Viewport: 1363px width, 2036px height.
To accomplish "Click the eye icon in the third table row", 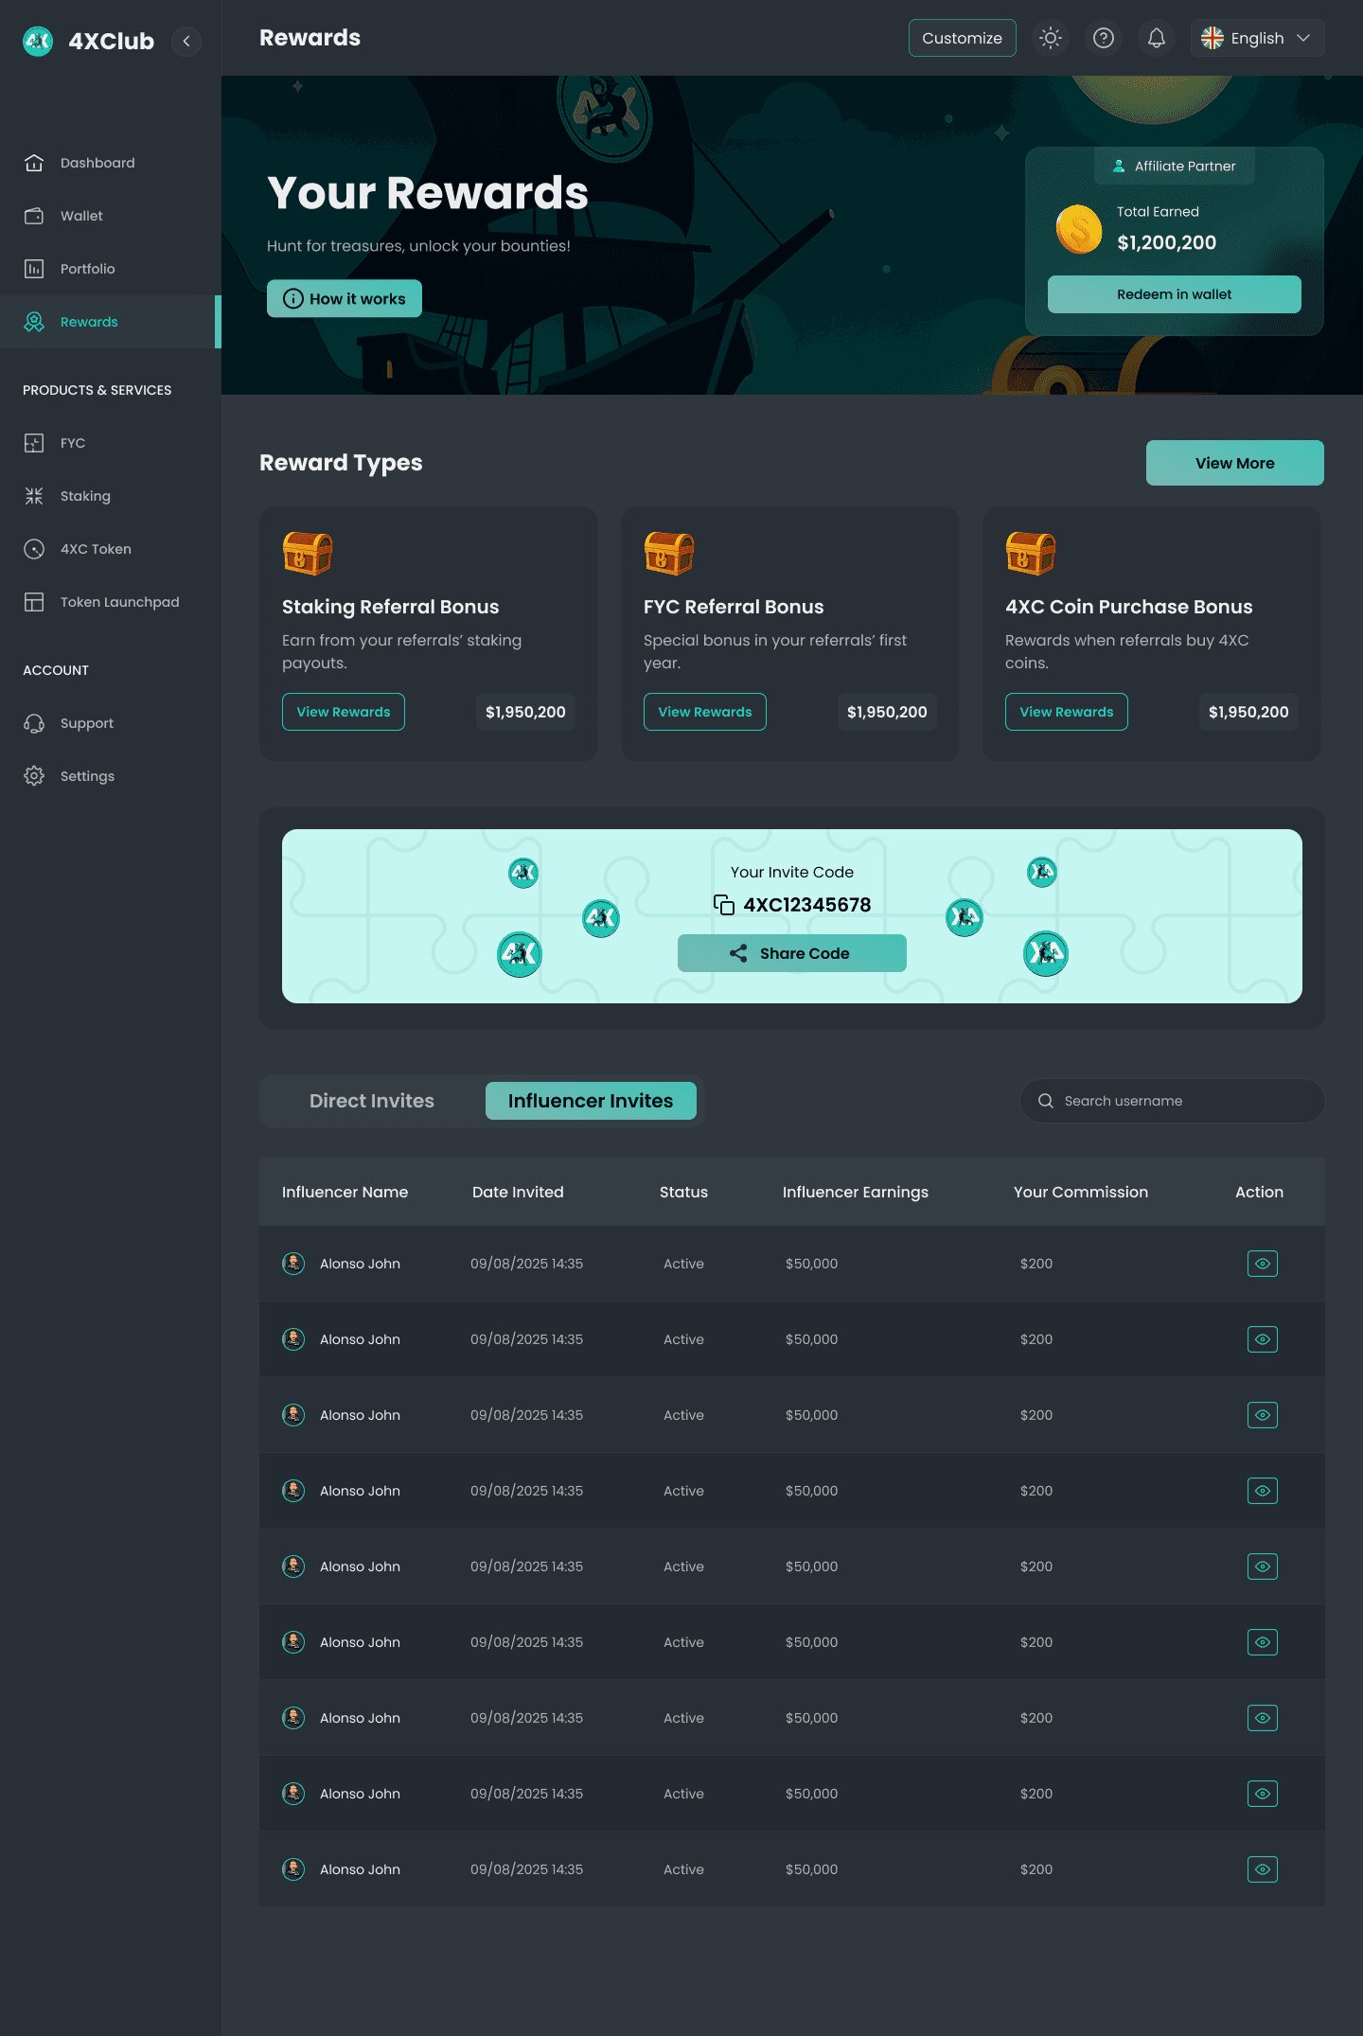I will tap(1263, 1415).
